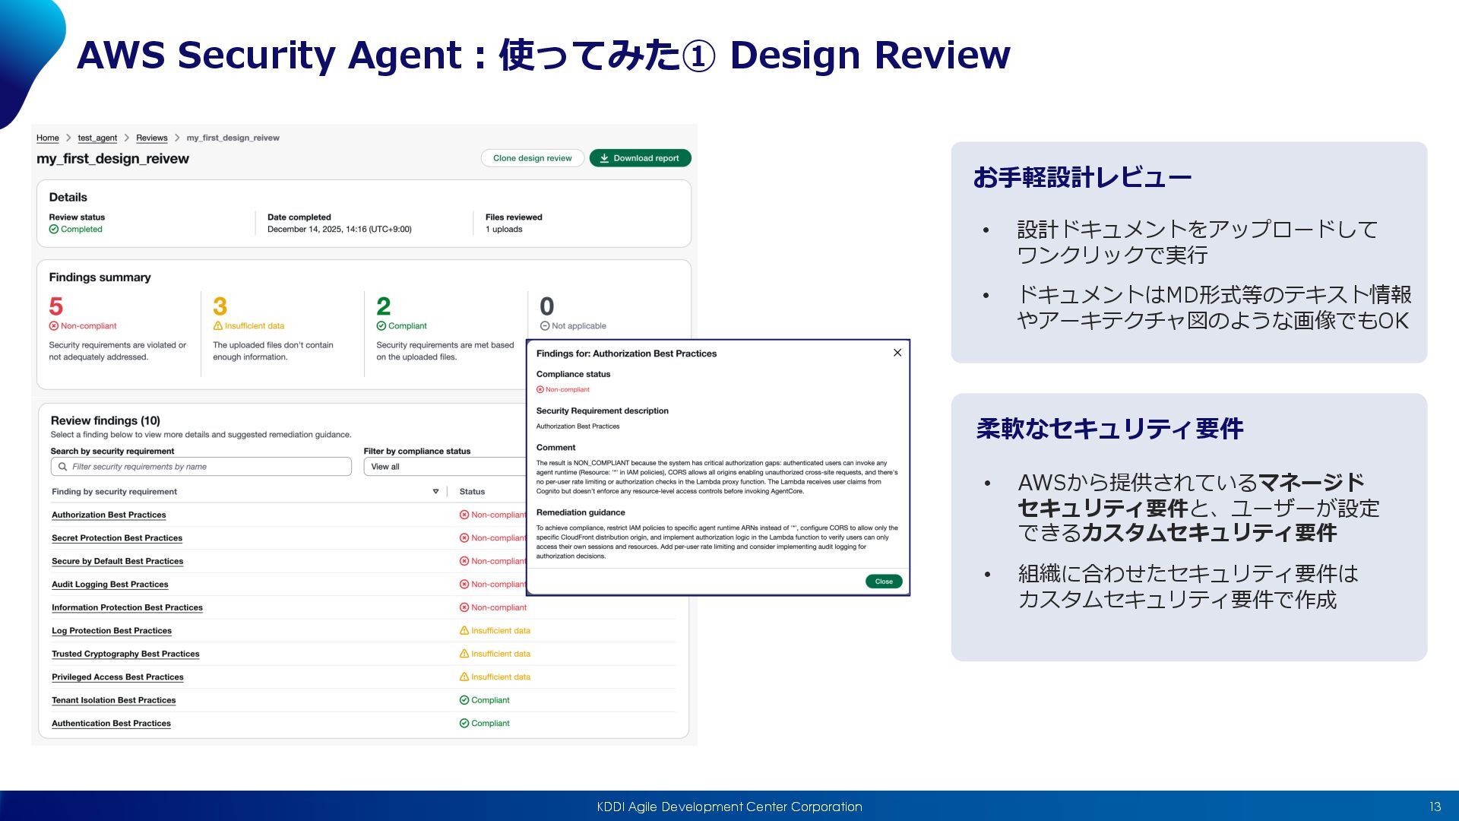Select the test_agent breadcrumb link
The image size is (1459, 821).
(97, 138)
